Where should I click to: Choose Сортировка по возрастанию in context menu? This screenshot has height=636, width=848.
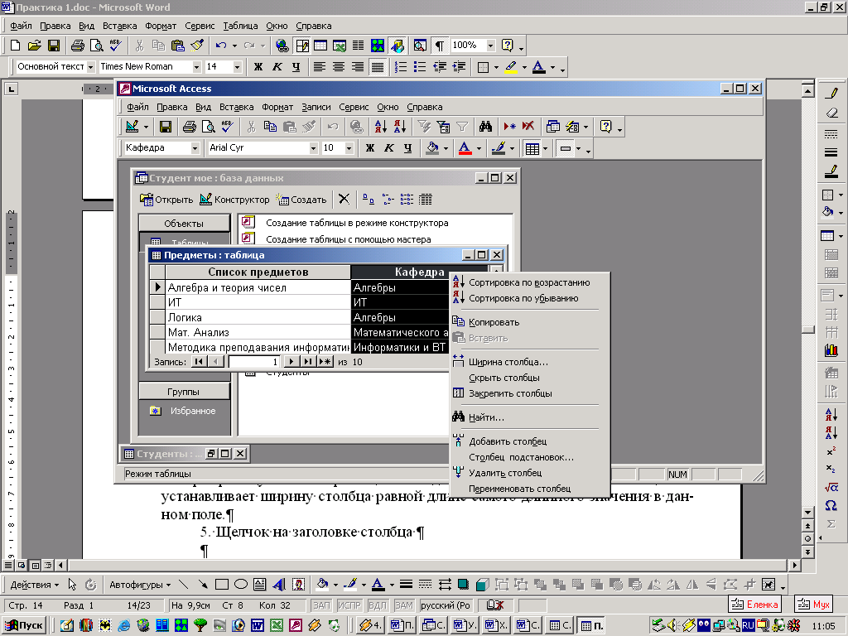(529, 282)
